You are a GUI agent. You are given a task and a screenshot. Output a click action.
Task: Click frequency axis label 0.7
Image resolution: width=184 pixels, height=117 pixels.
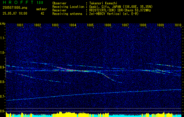pos(2,97)
